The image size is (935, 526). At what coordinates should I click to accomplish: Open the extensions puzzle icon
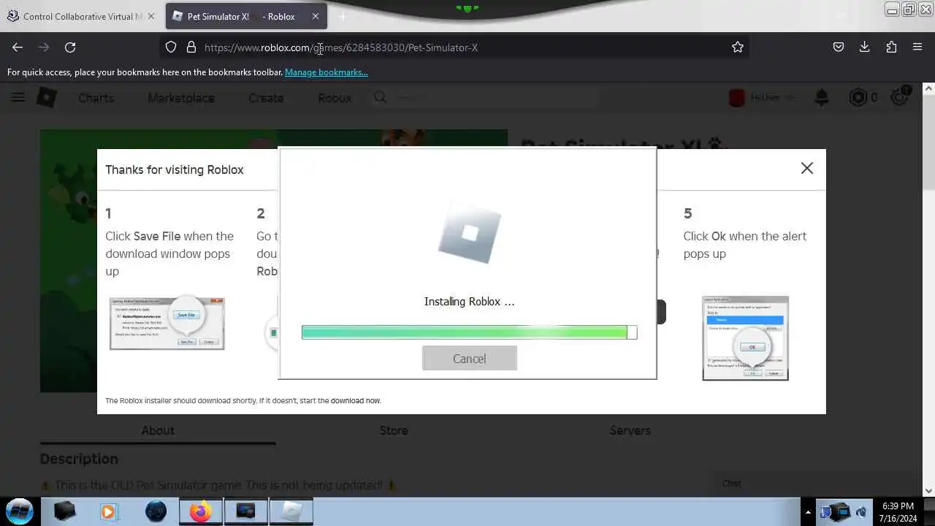point(891,47)
